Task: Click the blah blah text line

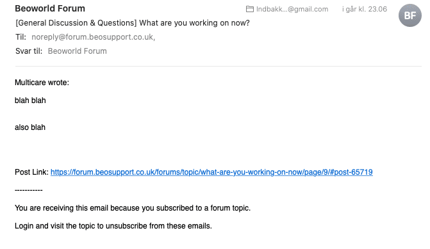Action: click(30, 100)
